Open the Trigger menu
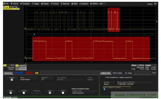Screen dimensions: 161x99 (35, 4)
